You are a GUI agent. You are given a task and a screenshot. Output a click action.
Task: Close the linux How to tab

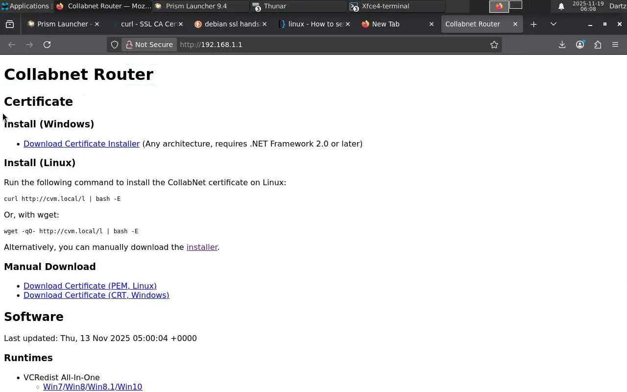pyautogui.click(x=348, y=24)
